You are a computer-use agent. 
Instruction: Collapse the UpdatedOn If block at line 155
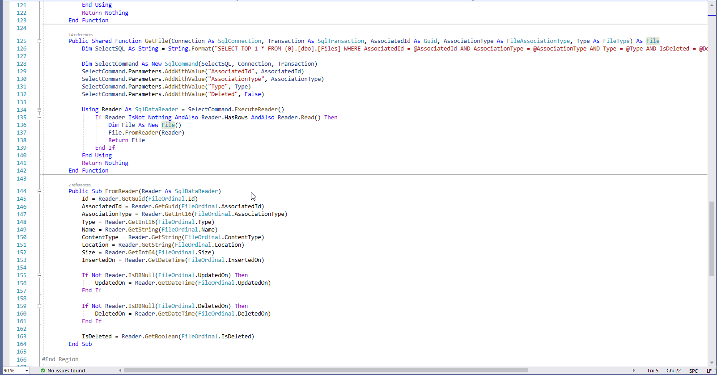[x=39, y=275]
